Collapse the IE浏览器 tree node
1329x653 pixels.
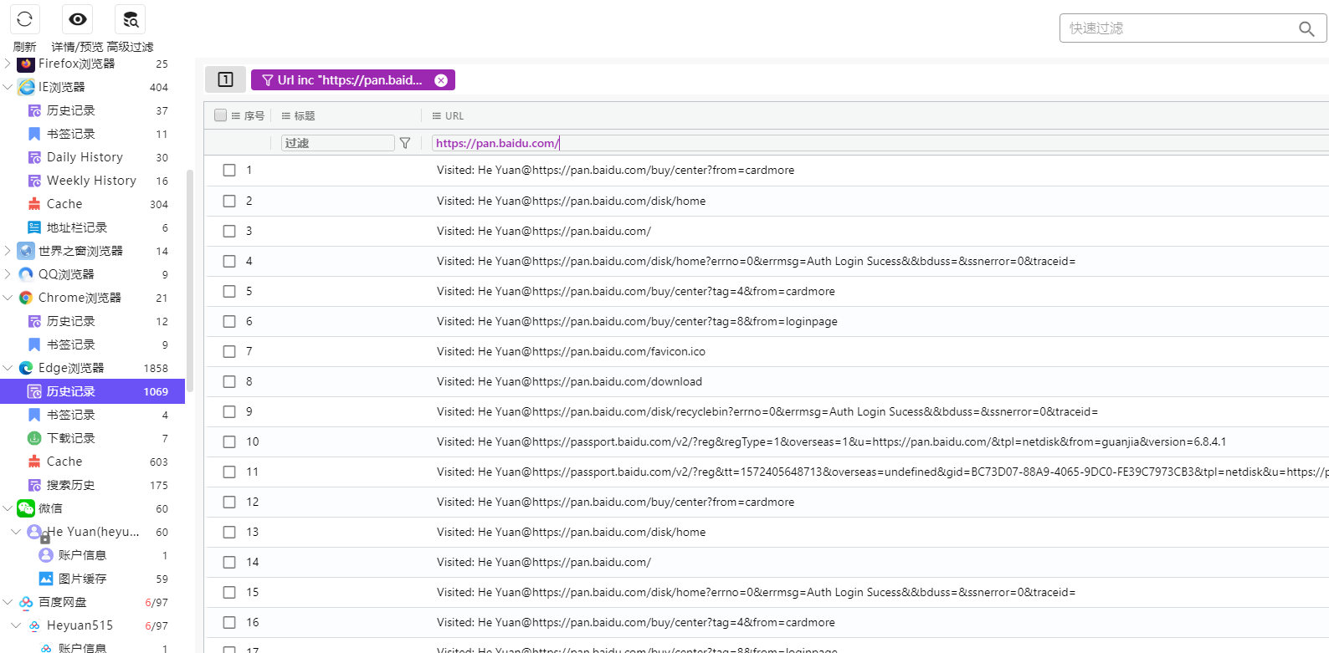(8, 87)
